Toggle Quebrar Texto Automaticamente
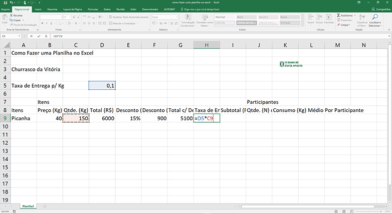The height and width of the screenshot is (214, 392). 129,17
